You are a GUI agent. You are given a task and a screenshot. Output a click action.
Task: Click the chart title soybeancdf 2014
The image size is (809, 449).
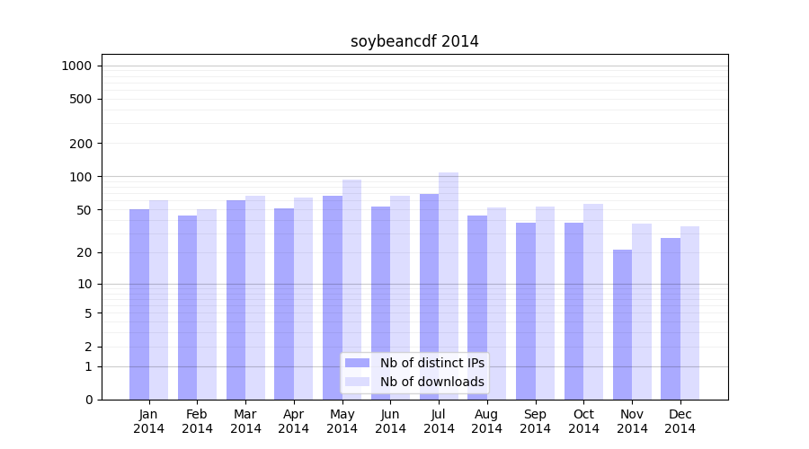click(414, 42)
